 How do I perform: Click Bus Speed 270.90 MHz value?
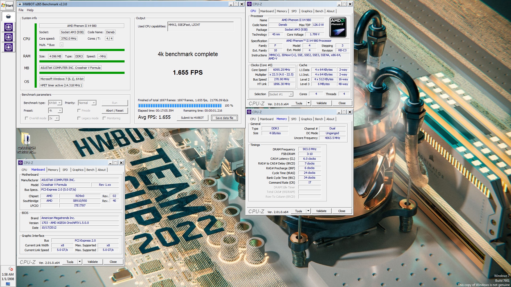tap(282, 79)
